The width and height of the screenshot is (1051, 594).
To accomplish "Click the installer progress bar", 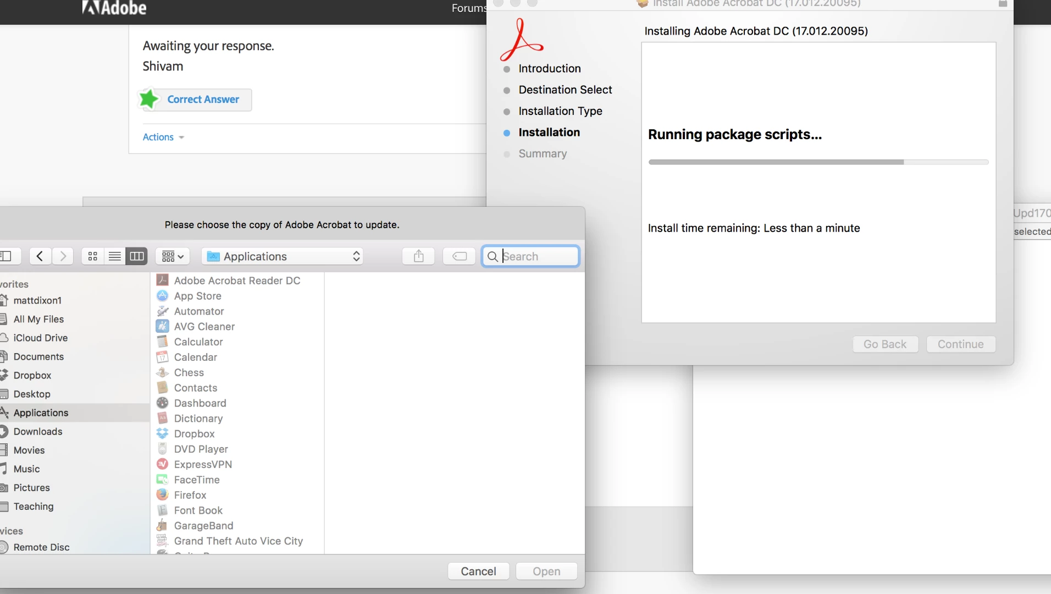I will [x=818, y=162].
